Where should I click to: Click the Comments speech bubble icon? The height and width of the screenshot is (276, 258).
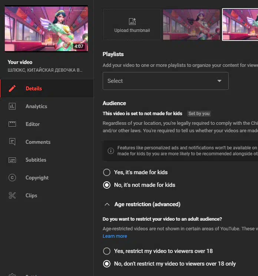click(x=12, y=142)
